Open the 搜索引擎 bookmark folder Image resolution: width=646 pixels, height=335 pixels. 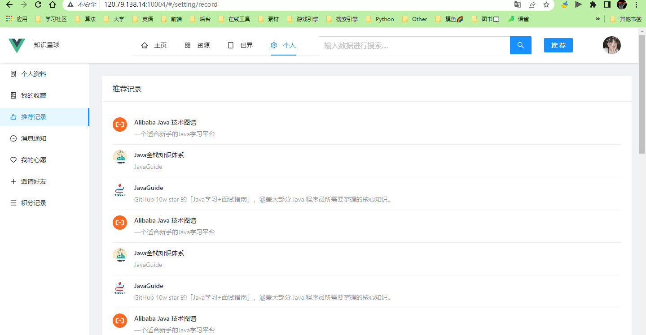point(342,19)
